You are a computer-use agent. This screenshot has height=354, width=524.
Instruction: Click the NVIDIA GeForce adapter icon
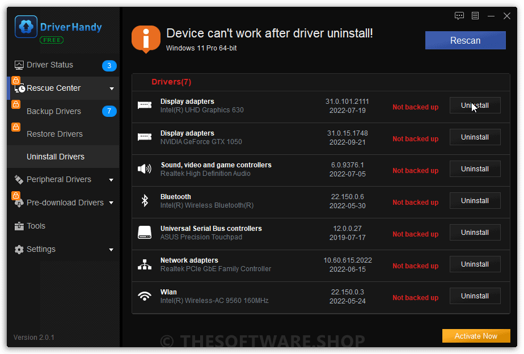coord(145,137)
